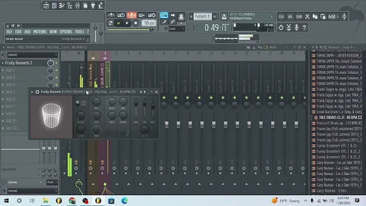
Task: Enable the blend recording overdub icon
Action: pos(142,15)
